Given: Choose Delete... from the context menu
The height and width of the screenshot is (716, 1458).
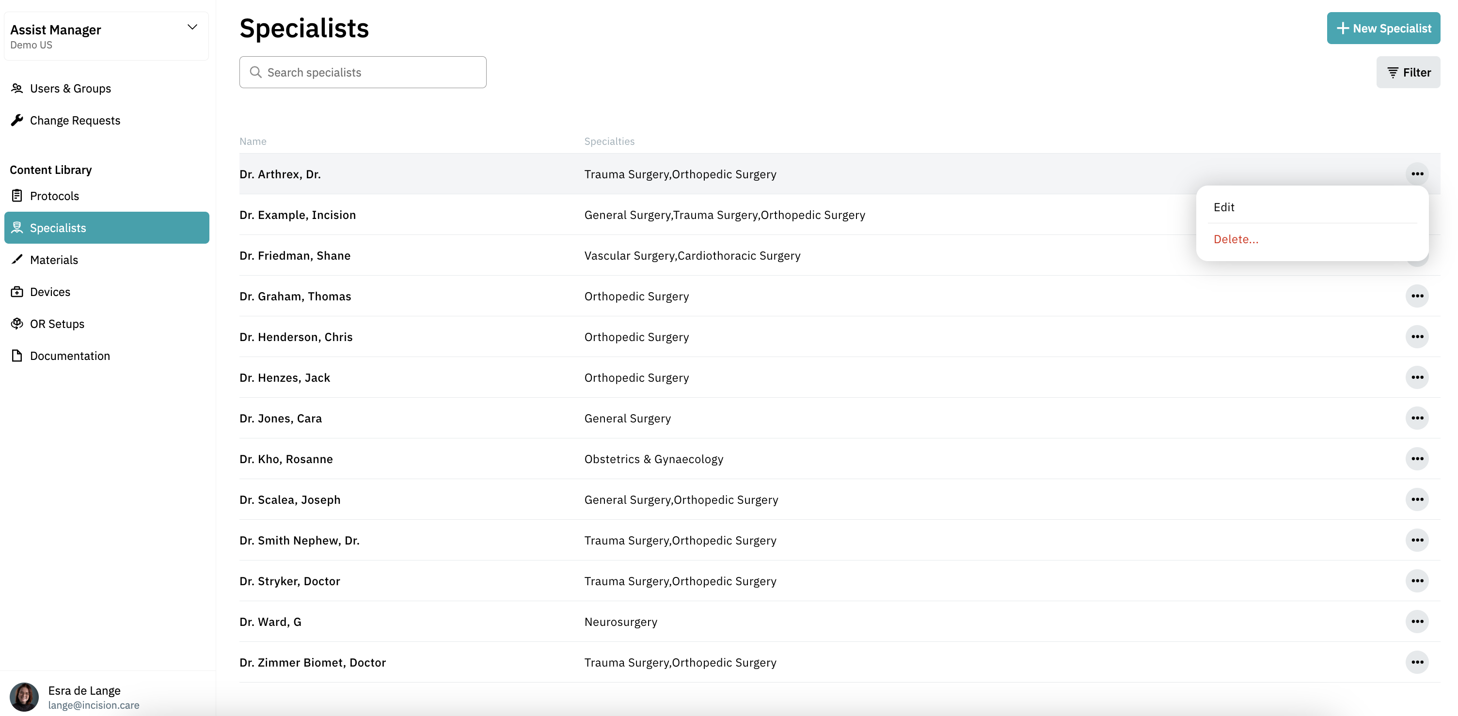Looking at the screenshot, I should (x=1236, y=239).
